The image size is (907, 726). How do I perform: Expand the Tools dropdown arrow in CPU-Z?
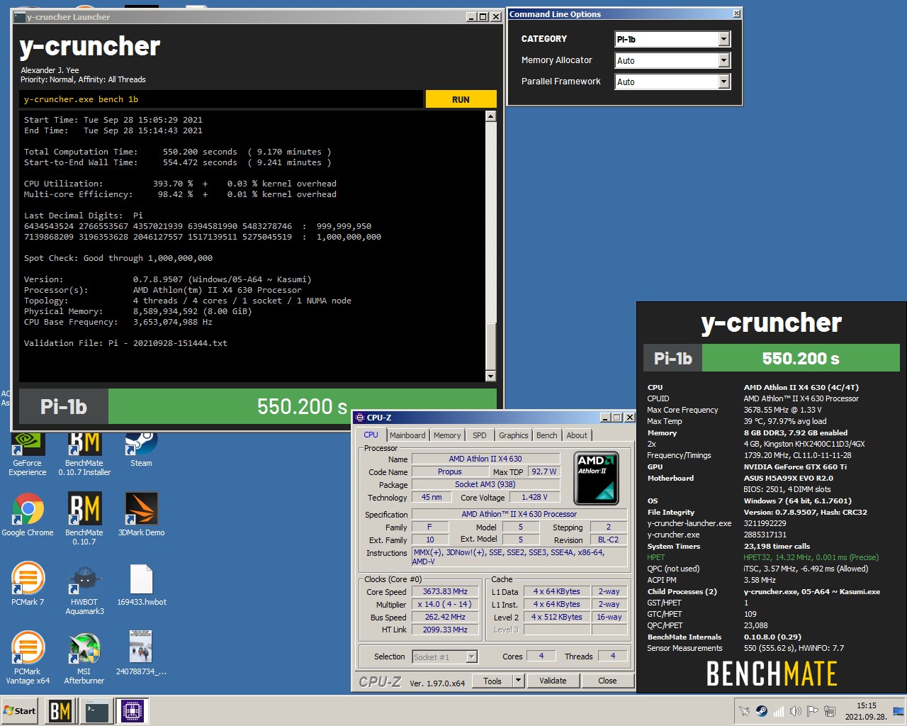tap(518, 681)
